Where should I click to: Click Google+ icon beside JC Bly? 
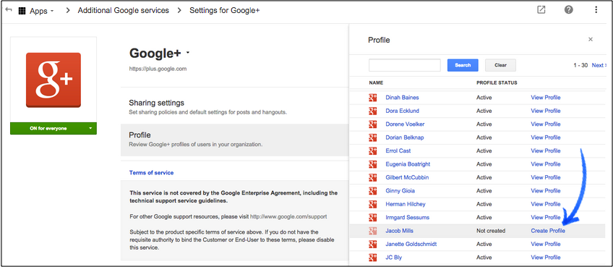coord(372,257)
